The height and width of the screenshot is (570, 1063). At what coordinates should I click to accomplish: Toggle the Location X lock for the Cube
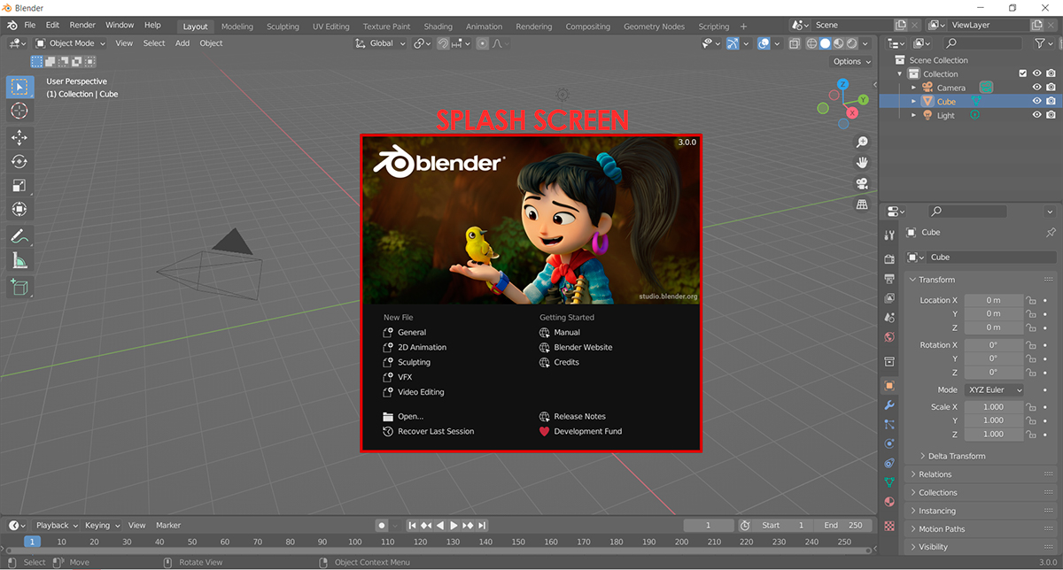(x=1030, y=300)
